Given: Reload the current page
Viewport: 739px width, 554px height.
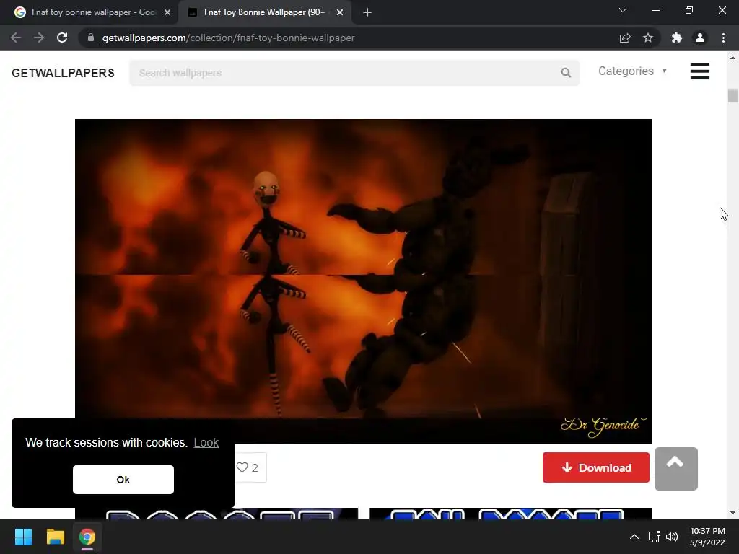Looking at the screenshot, I should coord(62,38).
